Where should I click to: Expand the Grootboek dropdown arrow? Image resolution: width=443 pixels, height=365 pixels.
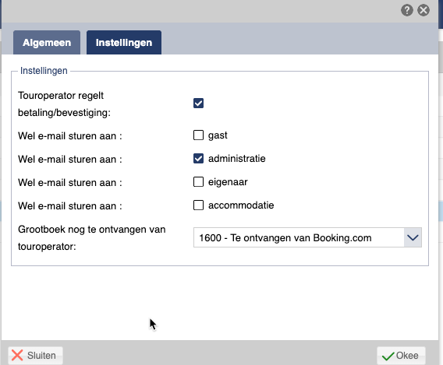click(x=413, y=237)
